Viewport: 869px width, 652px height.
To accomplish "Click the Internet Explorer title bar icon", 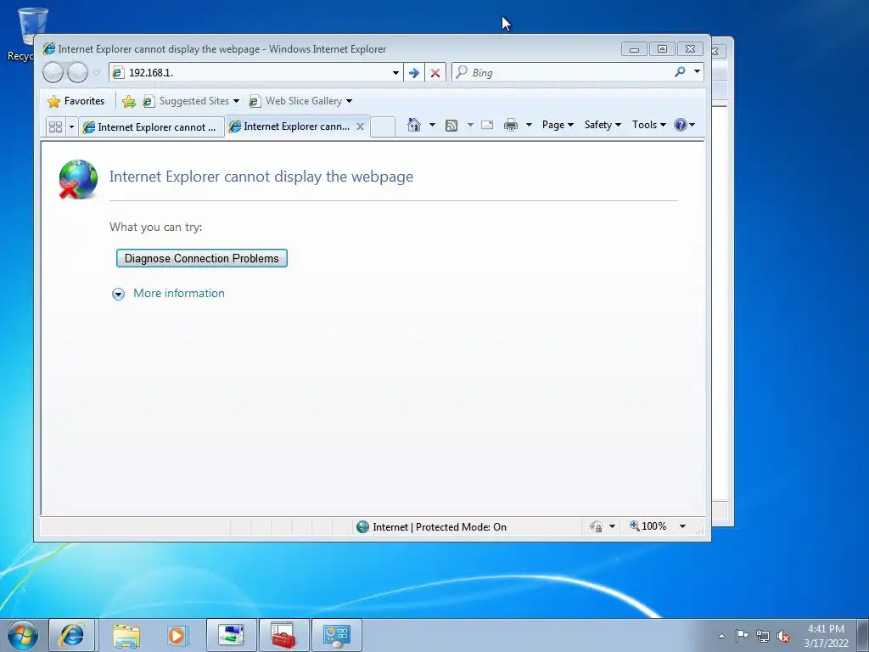I will tap(49, 48).
